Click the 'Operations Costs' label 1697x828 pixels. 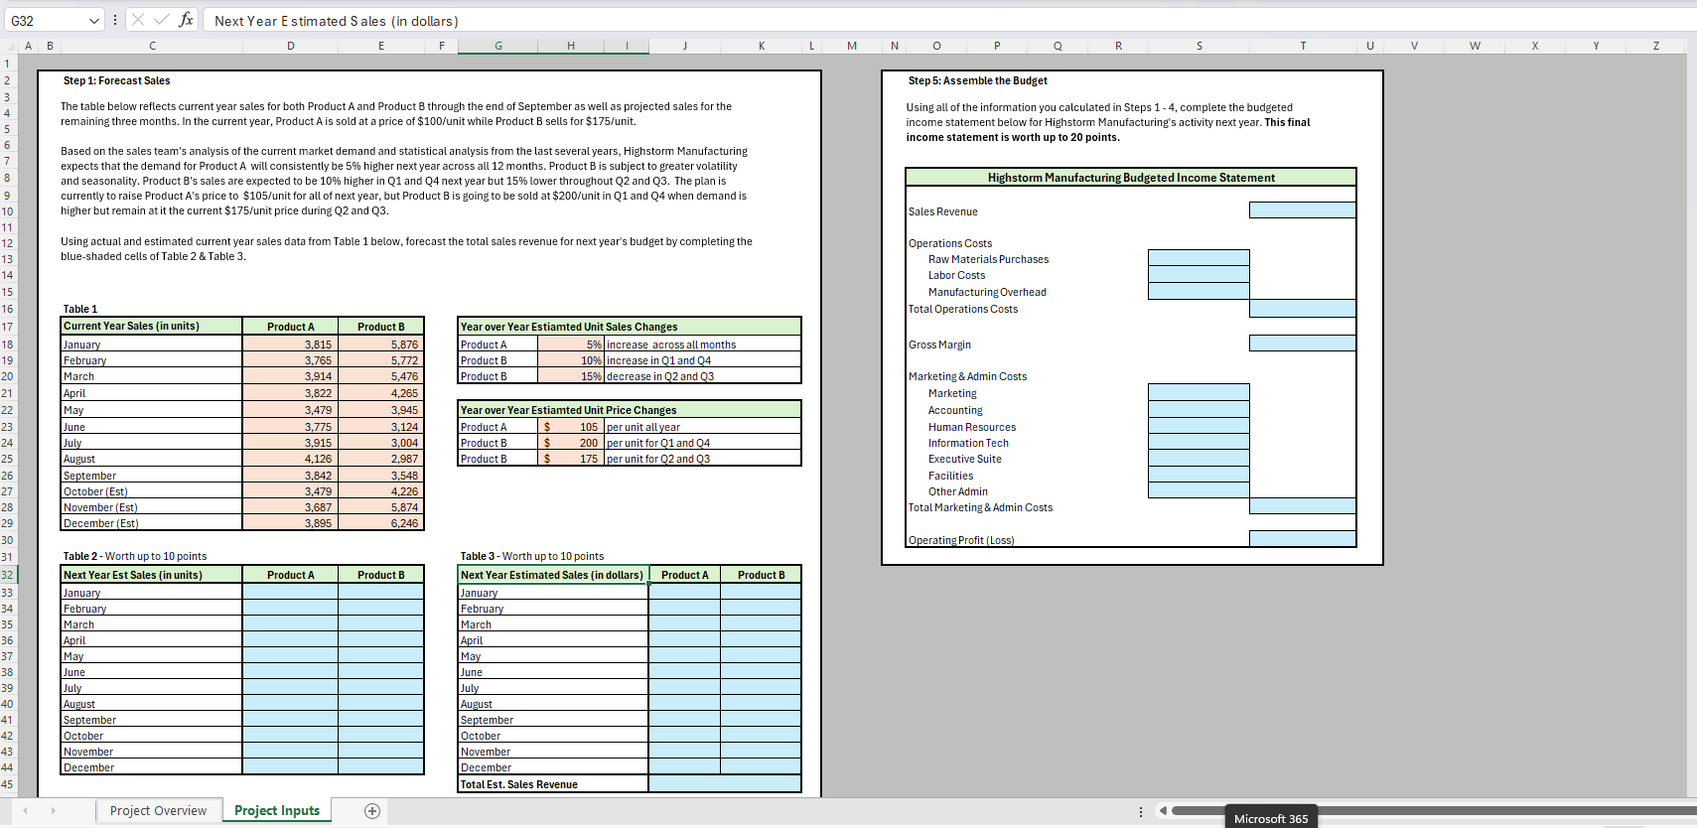[950, 243]
